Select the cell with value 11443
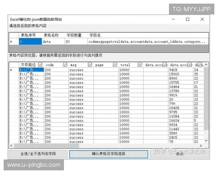Image resolution: width=218 pixels, height=174 pixels. pyautogui.click(x=181, y=129)
